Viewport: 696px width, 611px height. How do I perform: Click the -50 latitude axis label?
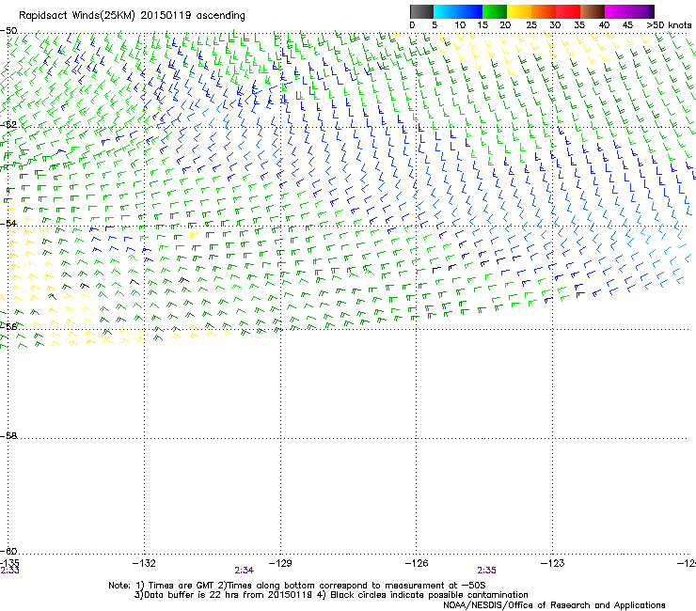pyautogui.click(x=8, y=31)
